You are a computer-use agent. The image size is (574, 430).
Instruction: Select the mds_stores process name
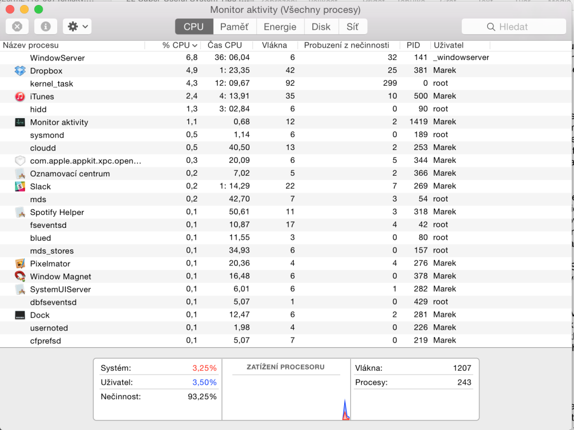52,251
